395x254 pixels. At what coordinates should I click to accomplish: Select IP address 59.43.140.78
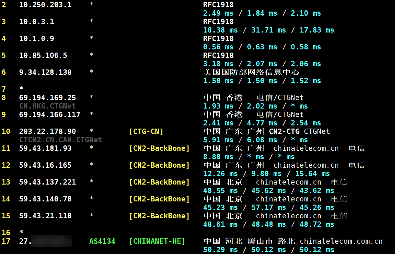tap(45, 199)
